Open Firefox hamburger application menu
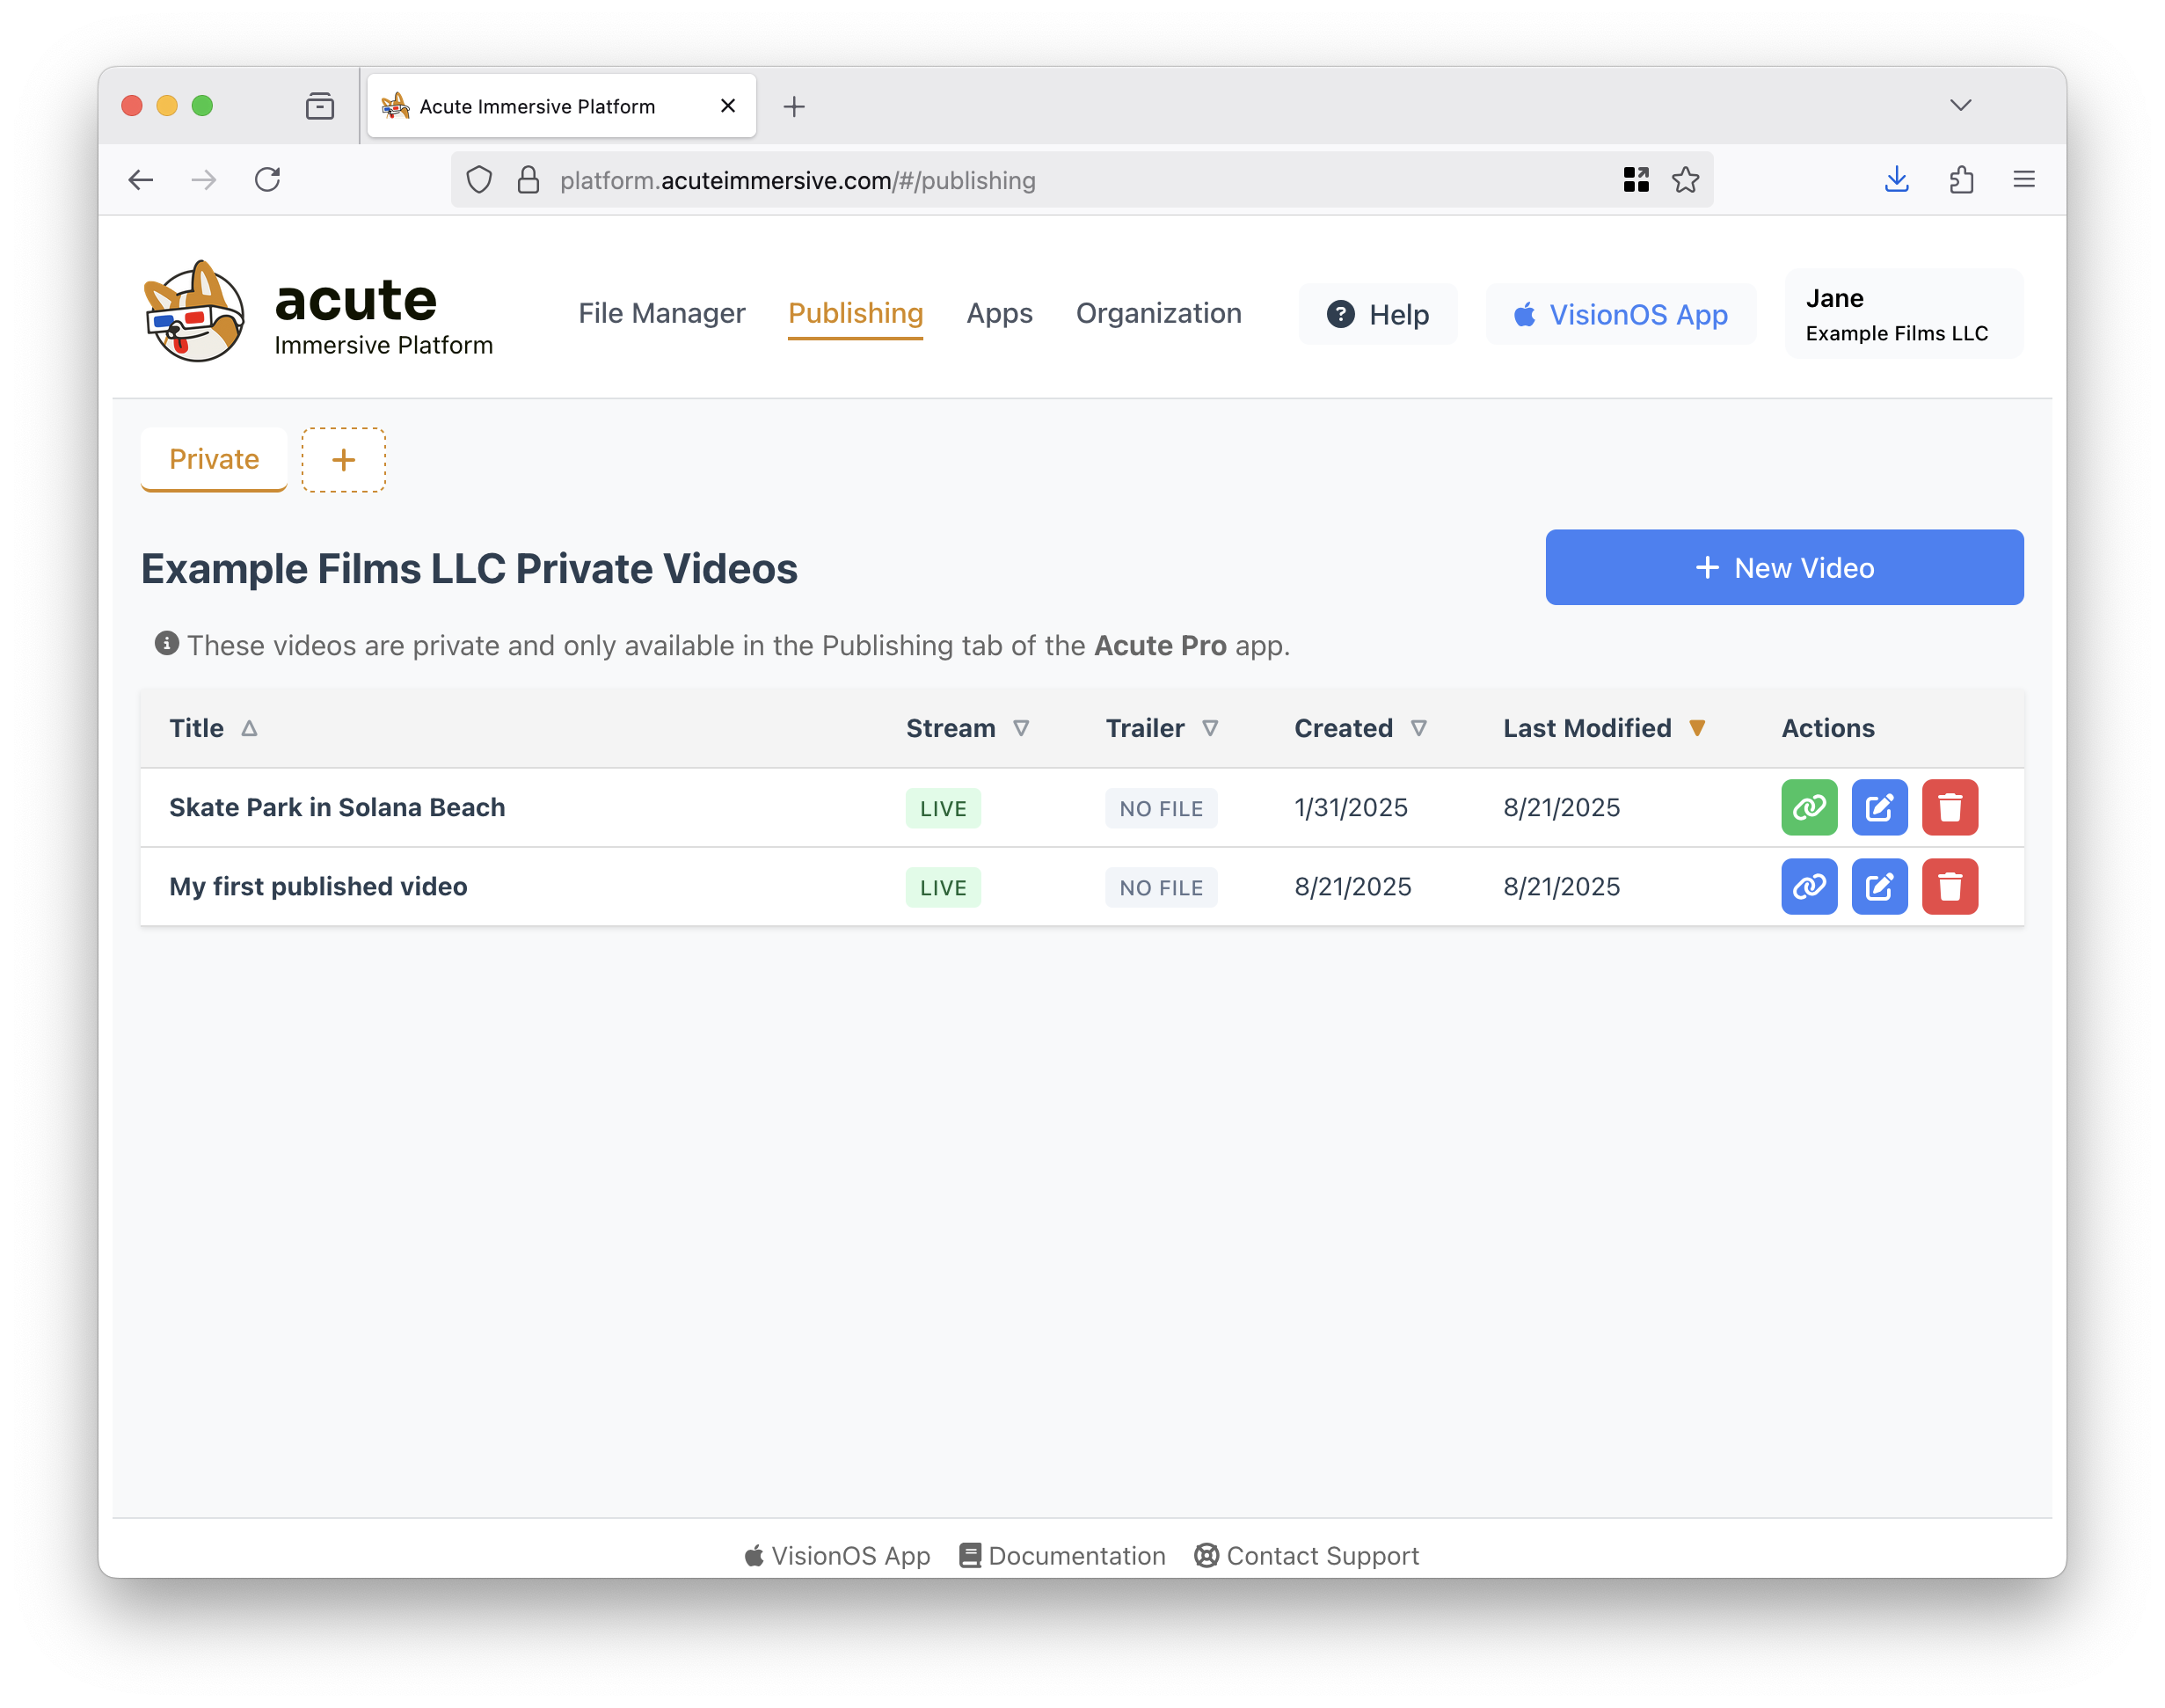 pos(2023,180)
